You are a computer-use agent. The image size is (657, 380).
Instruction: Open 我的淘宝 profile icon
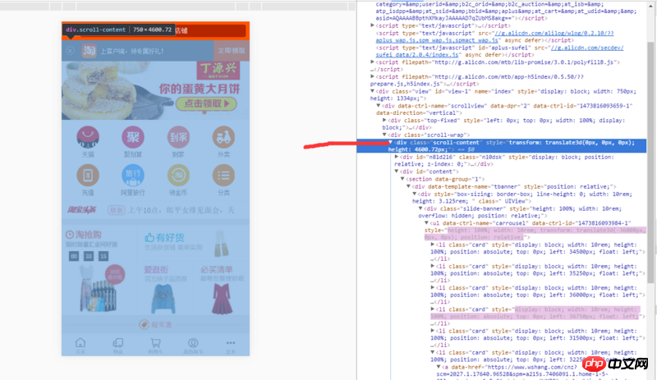tap(193, 346)
